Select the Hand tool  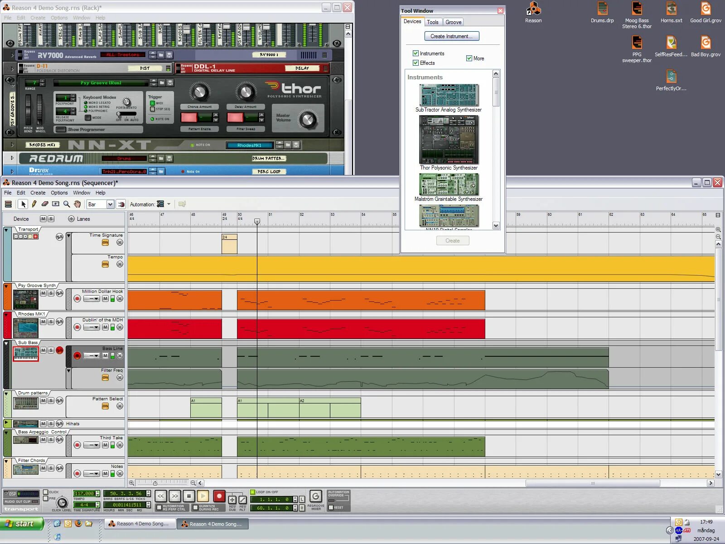[77, 204]
